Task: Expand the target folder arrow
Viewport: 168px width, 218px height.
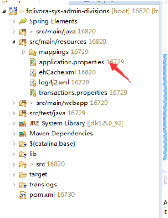Action: click(x=14, y=174)
